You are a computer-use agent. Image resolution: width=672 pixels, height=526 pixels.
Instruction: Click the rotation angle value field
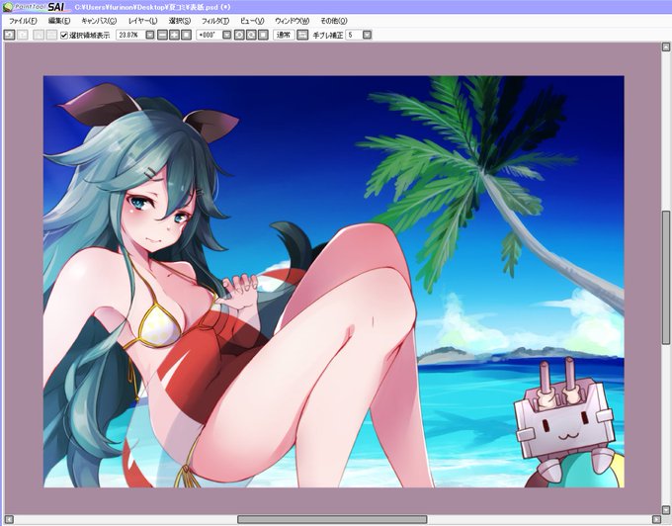(x=210, y=36)
